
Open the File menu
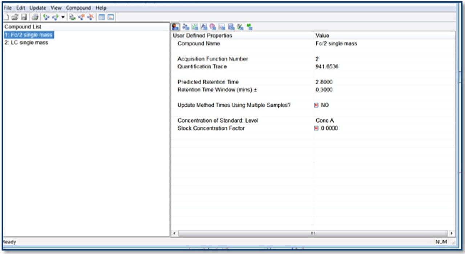(x=8, y=8)
